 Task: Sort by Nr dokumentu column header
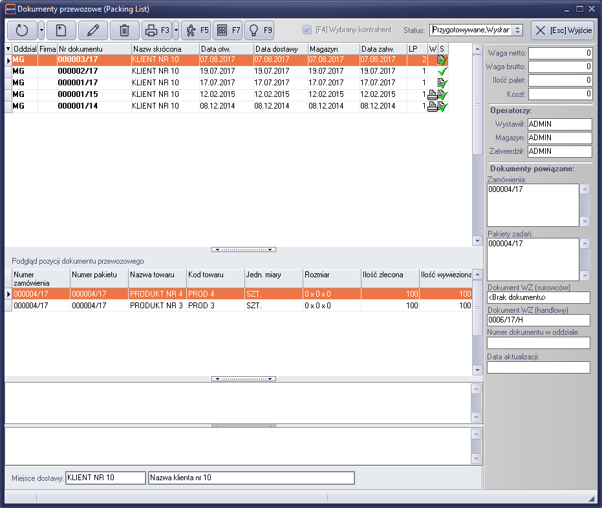(94, 49)
